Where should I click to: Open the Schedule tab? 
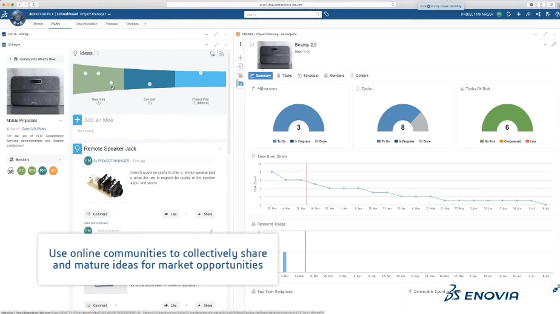pos(308,76)
